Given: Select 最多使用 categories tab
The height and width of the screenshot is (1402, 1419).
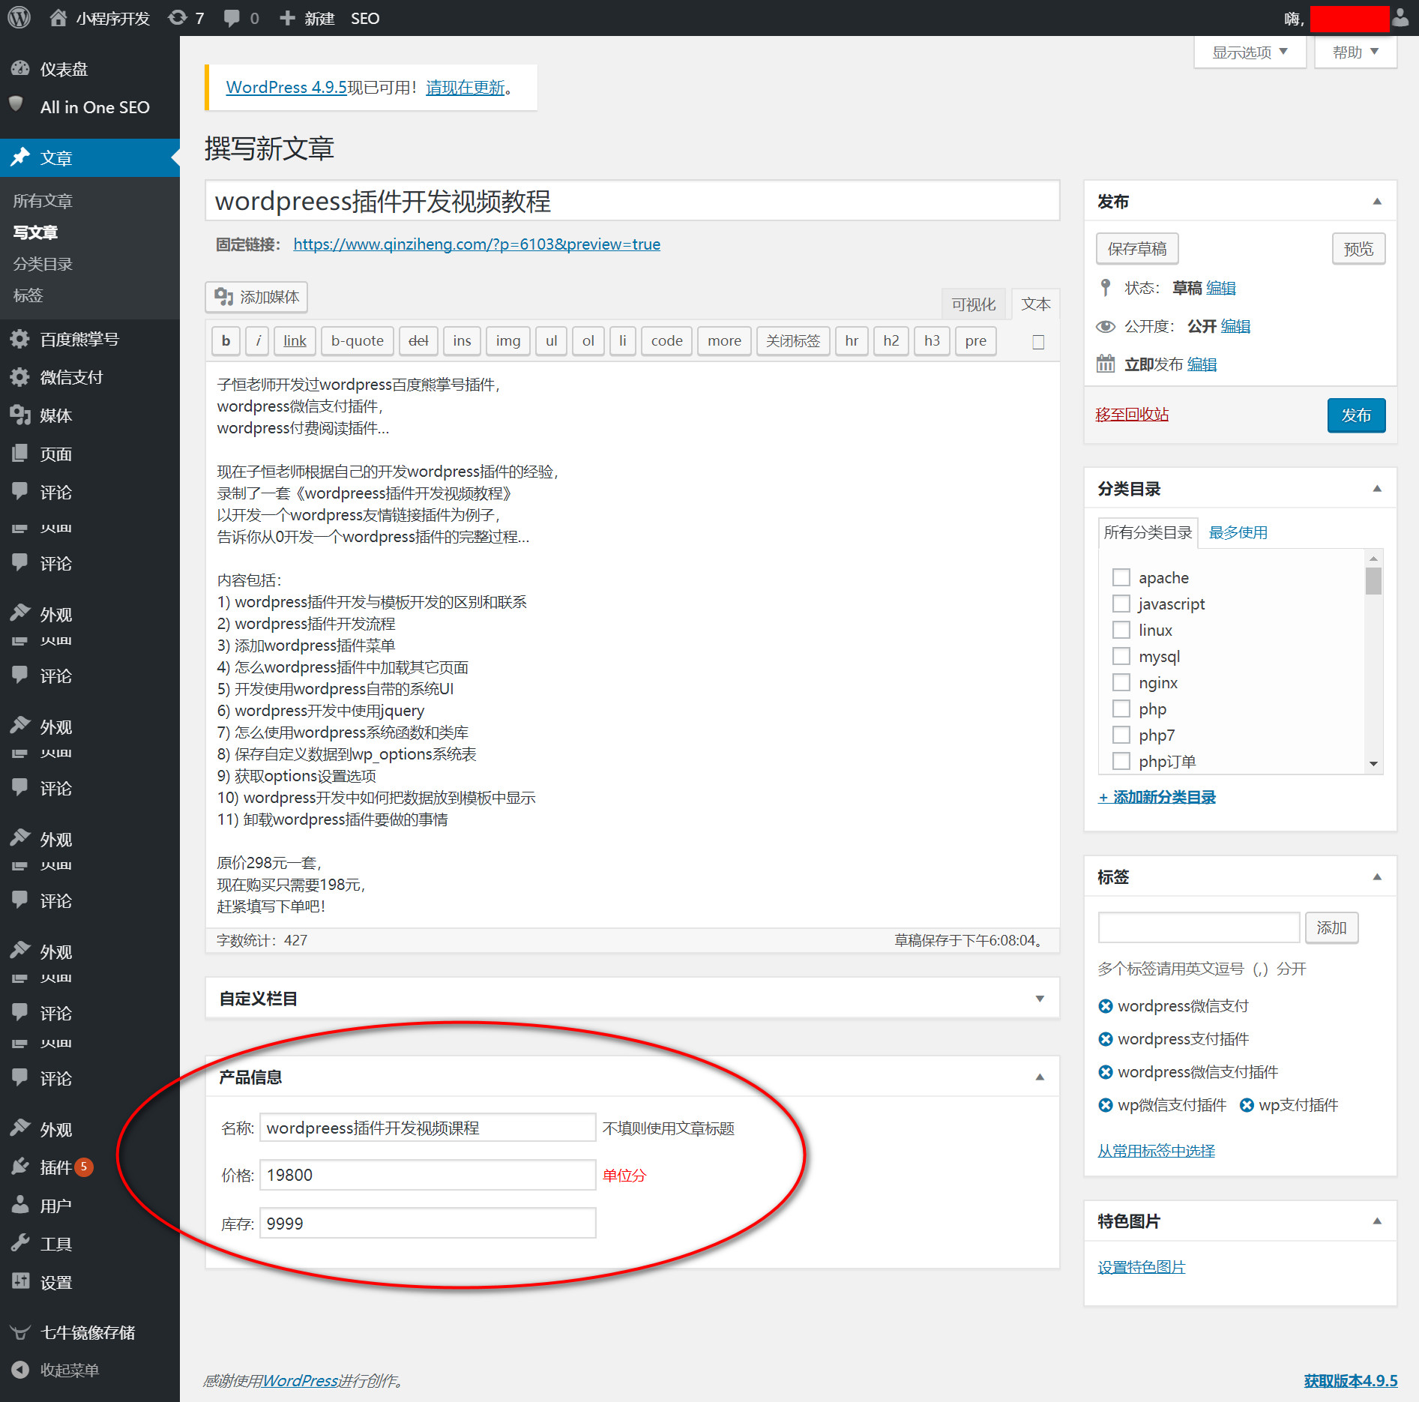Looking at the screenshot, I should pos(1238,532).
